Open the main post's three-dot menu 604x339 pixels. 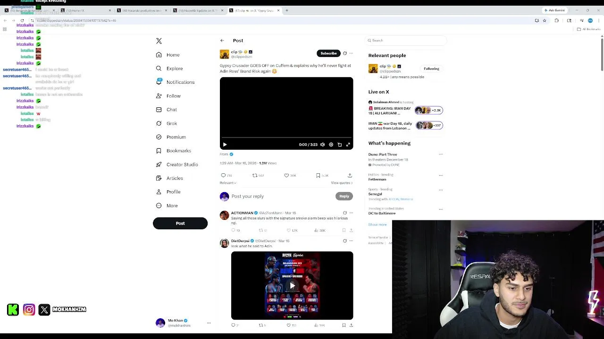point(351,53)
